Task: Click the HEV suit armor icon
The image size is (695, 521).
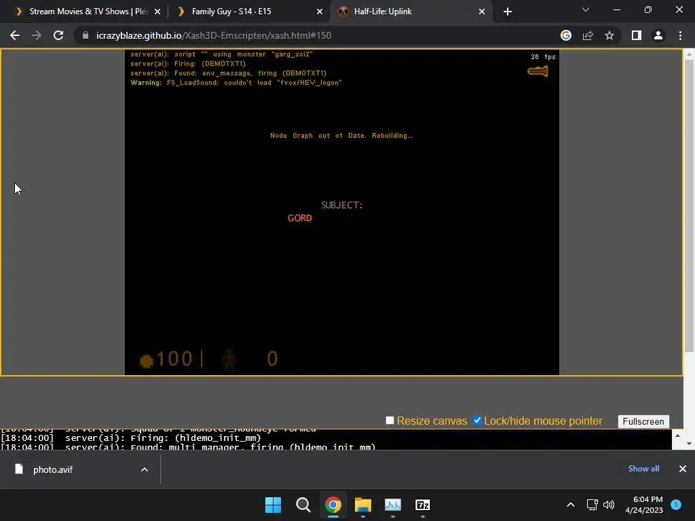Action: [x=229, y=360]
